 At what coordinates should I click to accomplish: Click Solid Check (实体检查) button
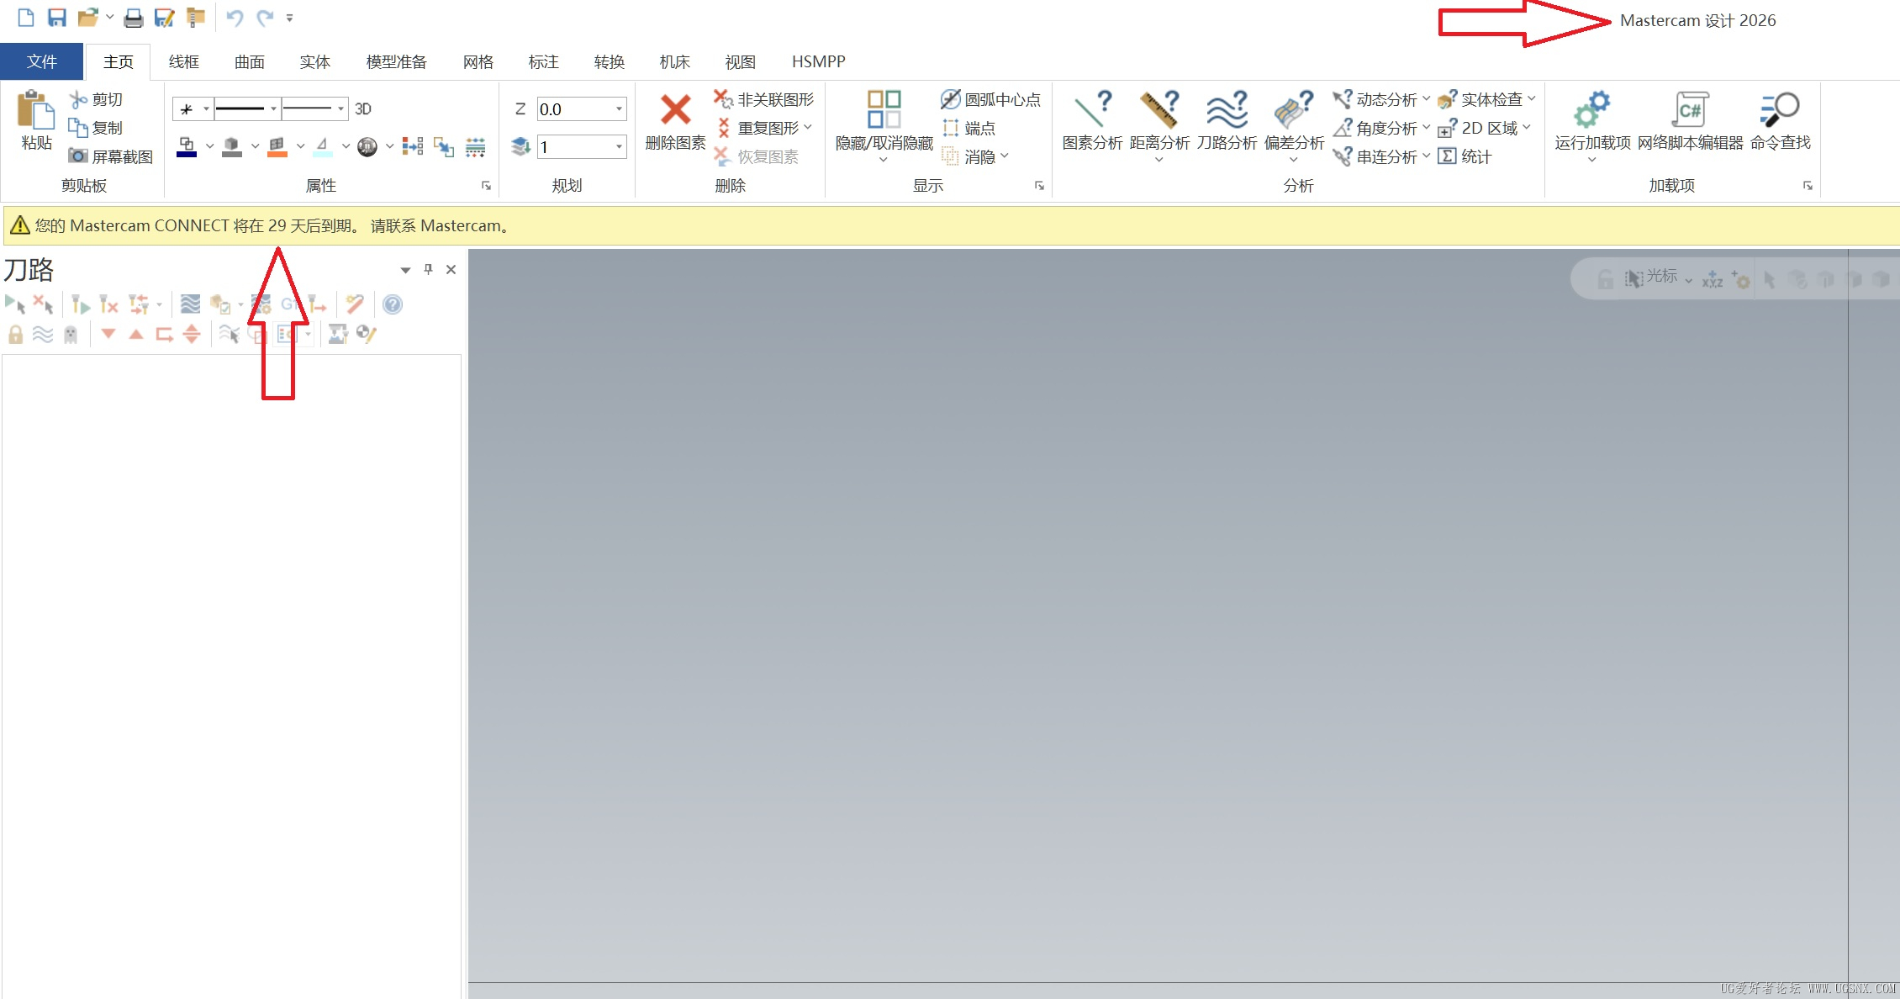click(x=1480, y=100)
